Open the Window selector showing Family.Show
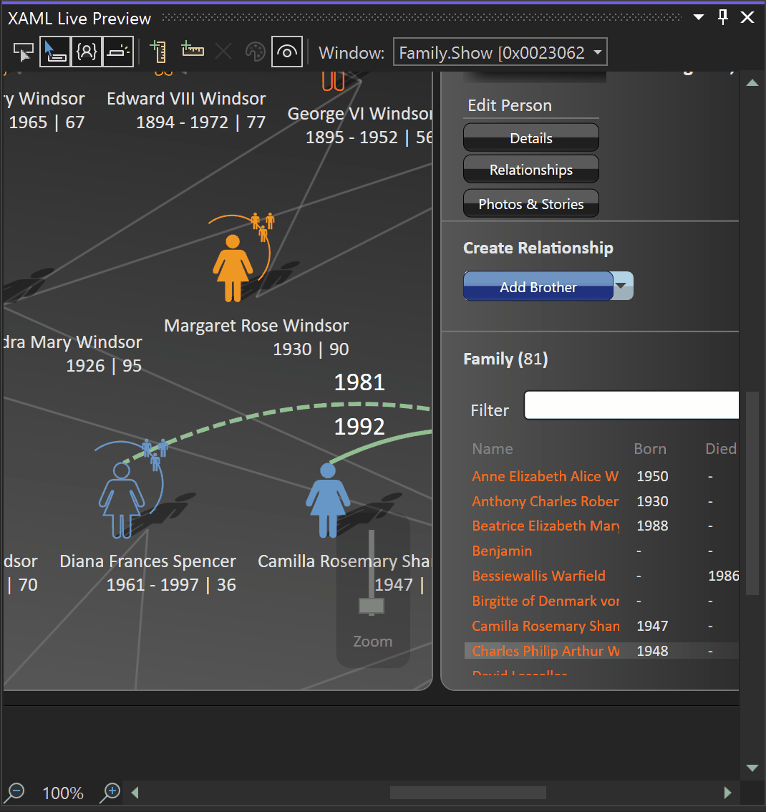Screen dimensions: 766x812 click(x=500, y=52)
